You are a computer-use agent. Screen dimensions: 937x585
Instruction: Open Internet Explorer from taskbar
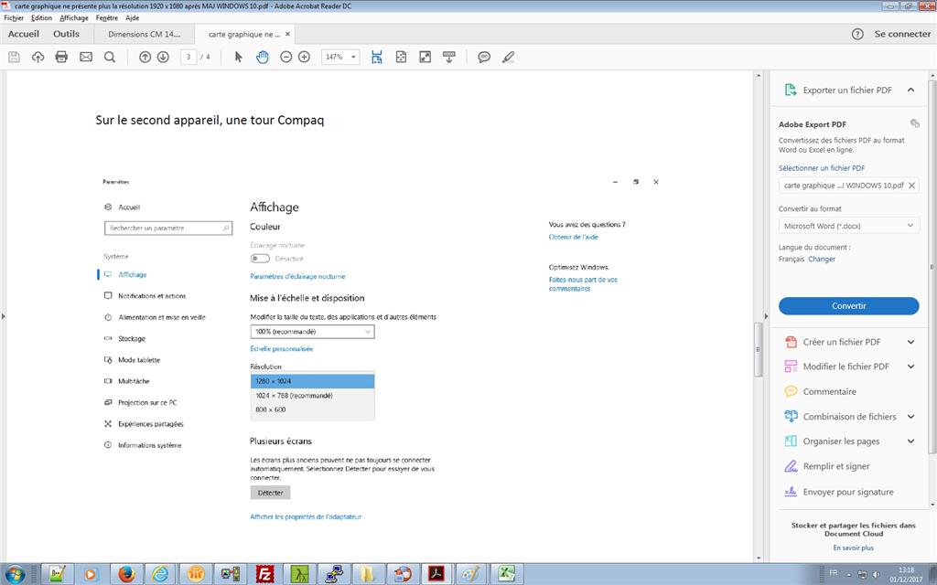tap(160, 574)
